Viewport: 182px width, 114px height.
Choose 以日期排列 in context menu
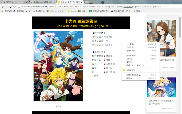pos(140,70)
